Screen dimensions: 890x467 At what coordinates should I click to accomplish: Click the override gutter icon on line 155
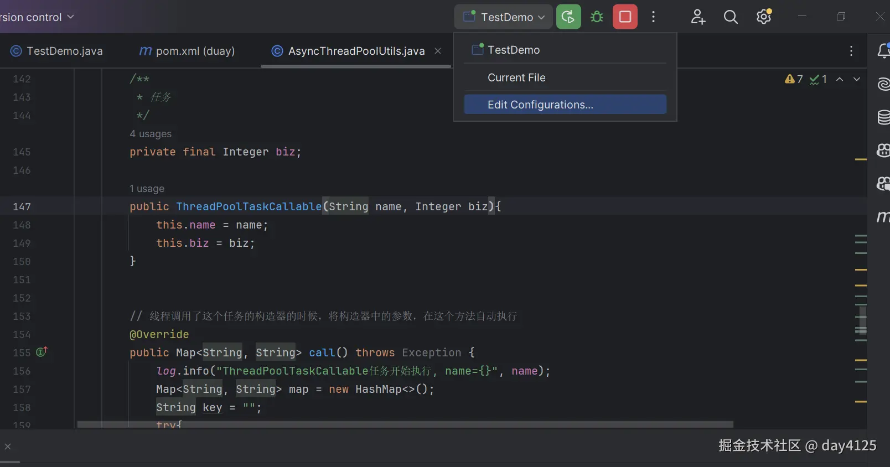point(42,352)
